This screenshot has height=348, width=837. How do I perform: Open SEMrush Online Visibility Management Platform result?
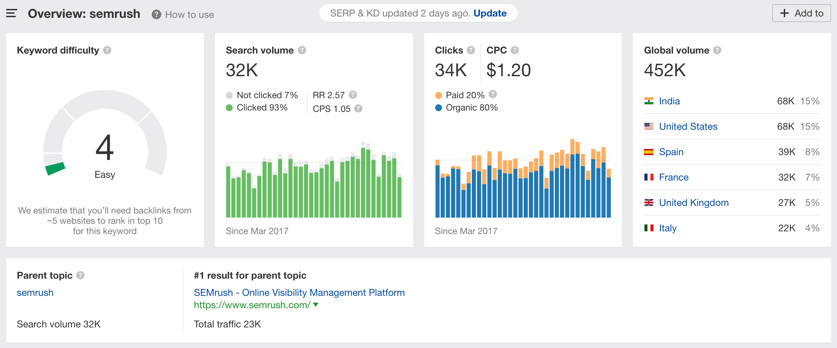[299, 292]
